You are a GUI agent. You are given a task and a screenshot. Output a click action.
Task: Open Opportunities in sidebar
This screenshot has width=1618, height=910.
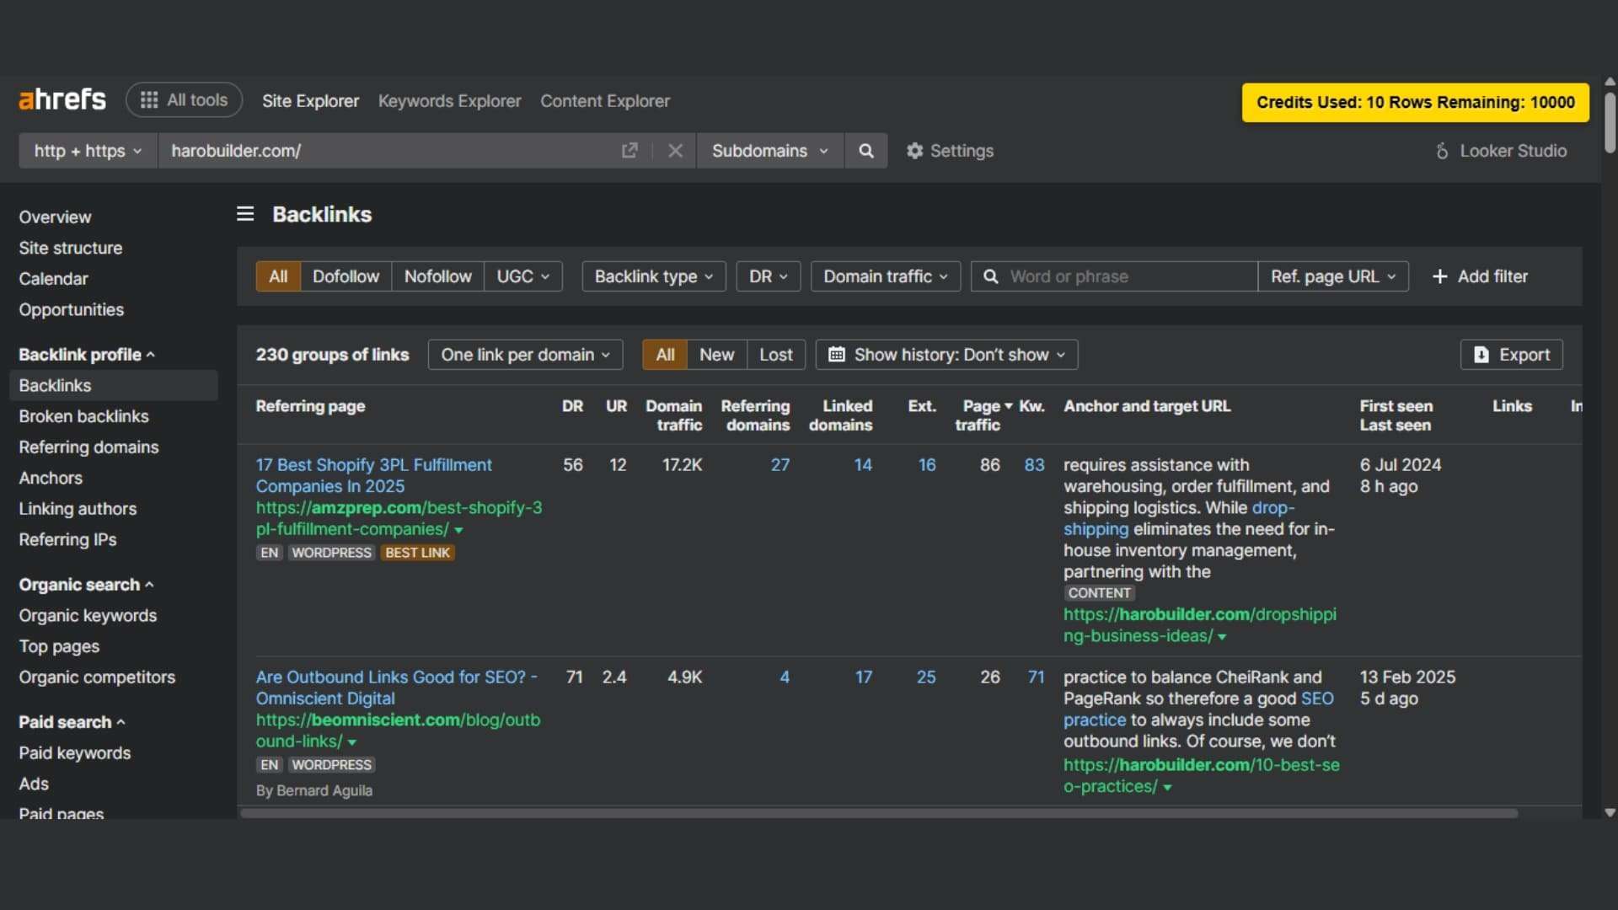click(71, 310)
